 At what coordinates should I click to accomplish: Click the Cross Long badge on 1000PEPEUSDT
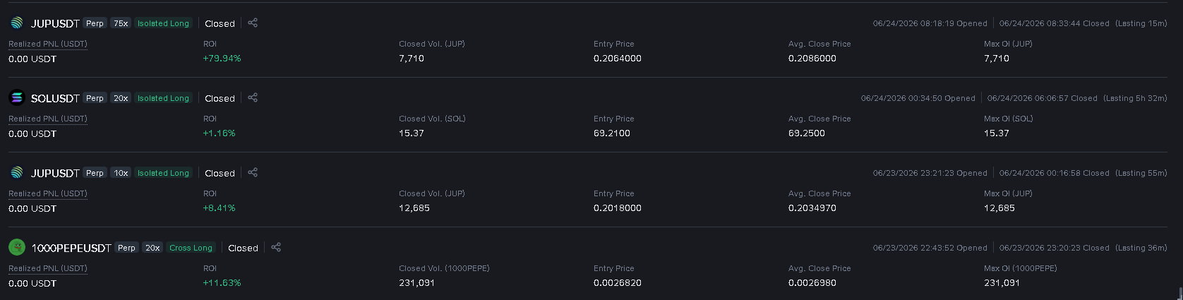click(x=191, y=248)
